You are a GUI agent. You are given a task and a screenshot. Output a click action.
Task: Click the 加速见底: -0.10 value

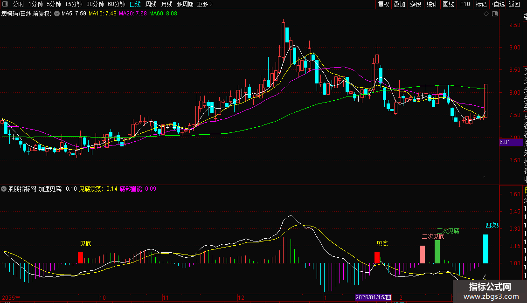(x=57, y=189)
